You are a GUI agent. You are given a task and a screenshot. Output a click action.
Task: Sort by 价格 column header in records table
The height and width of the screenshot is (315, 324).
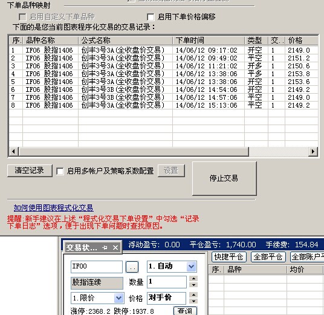[x=302, y=41]
